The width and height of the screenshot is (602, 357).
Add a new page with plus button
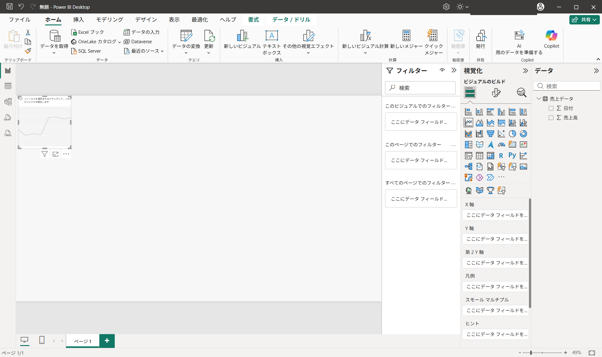[107, 341]
